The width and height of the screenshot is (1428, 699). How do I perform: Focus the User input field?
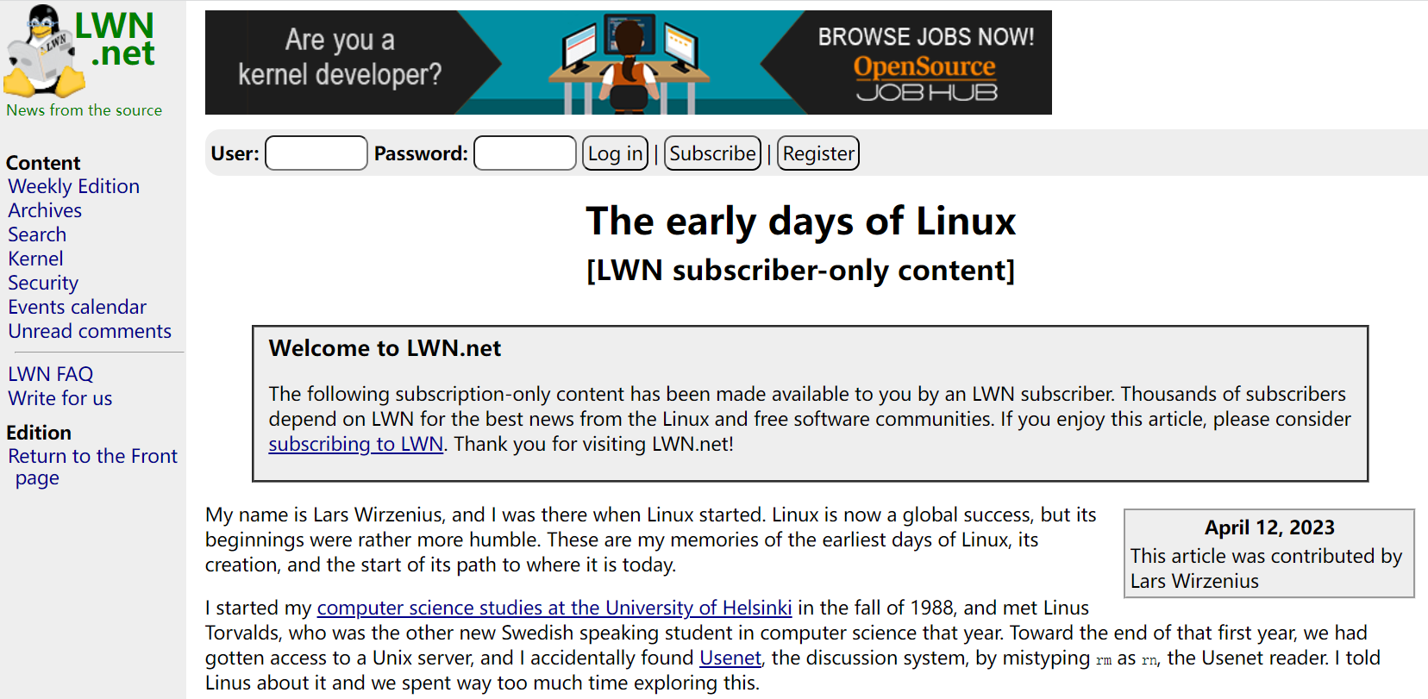coord(316,153)
